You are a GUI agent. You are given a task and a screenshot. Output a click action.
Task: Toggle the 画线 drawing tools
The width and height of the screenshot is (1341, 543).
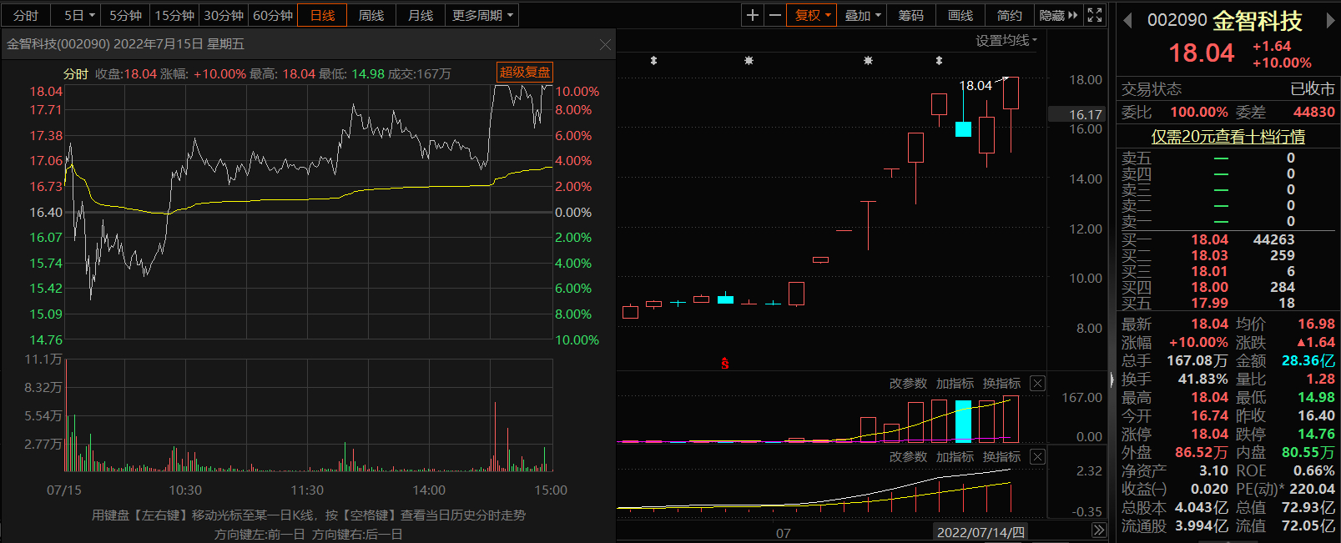(960, 15)
